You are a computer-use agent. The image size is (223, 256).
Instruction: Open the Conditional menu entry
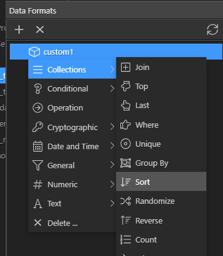[x=72, y=89]
